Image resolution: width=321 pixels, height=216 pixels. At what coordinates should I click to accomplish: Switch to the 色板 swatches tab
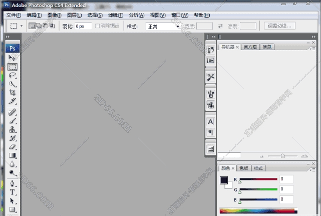coord(243,168)
